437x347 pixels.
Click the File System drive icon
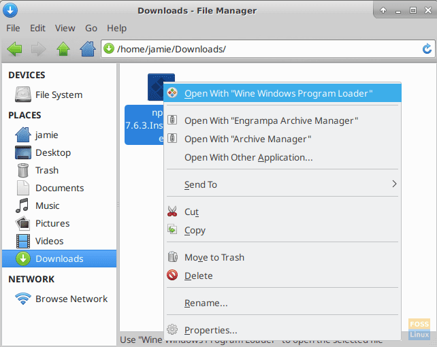[23, 95]
